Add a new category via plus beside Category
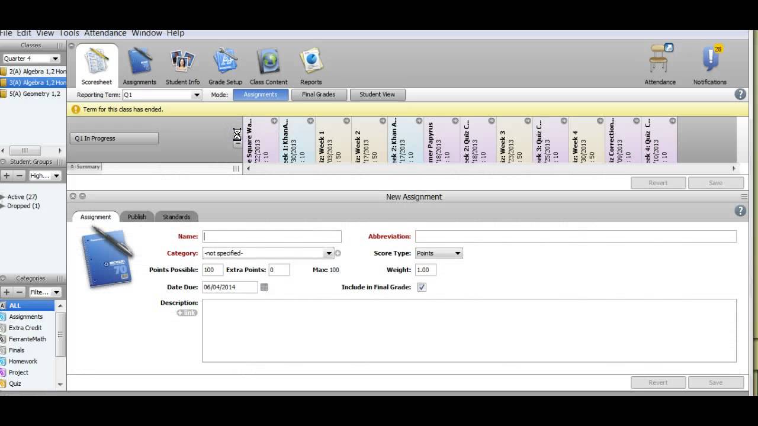 click(338, 253)
